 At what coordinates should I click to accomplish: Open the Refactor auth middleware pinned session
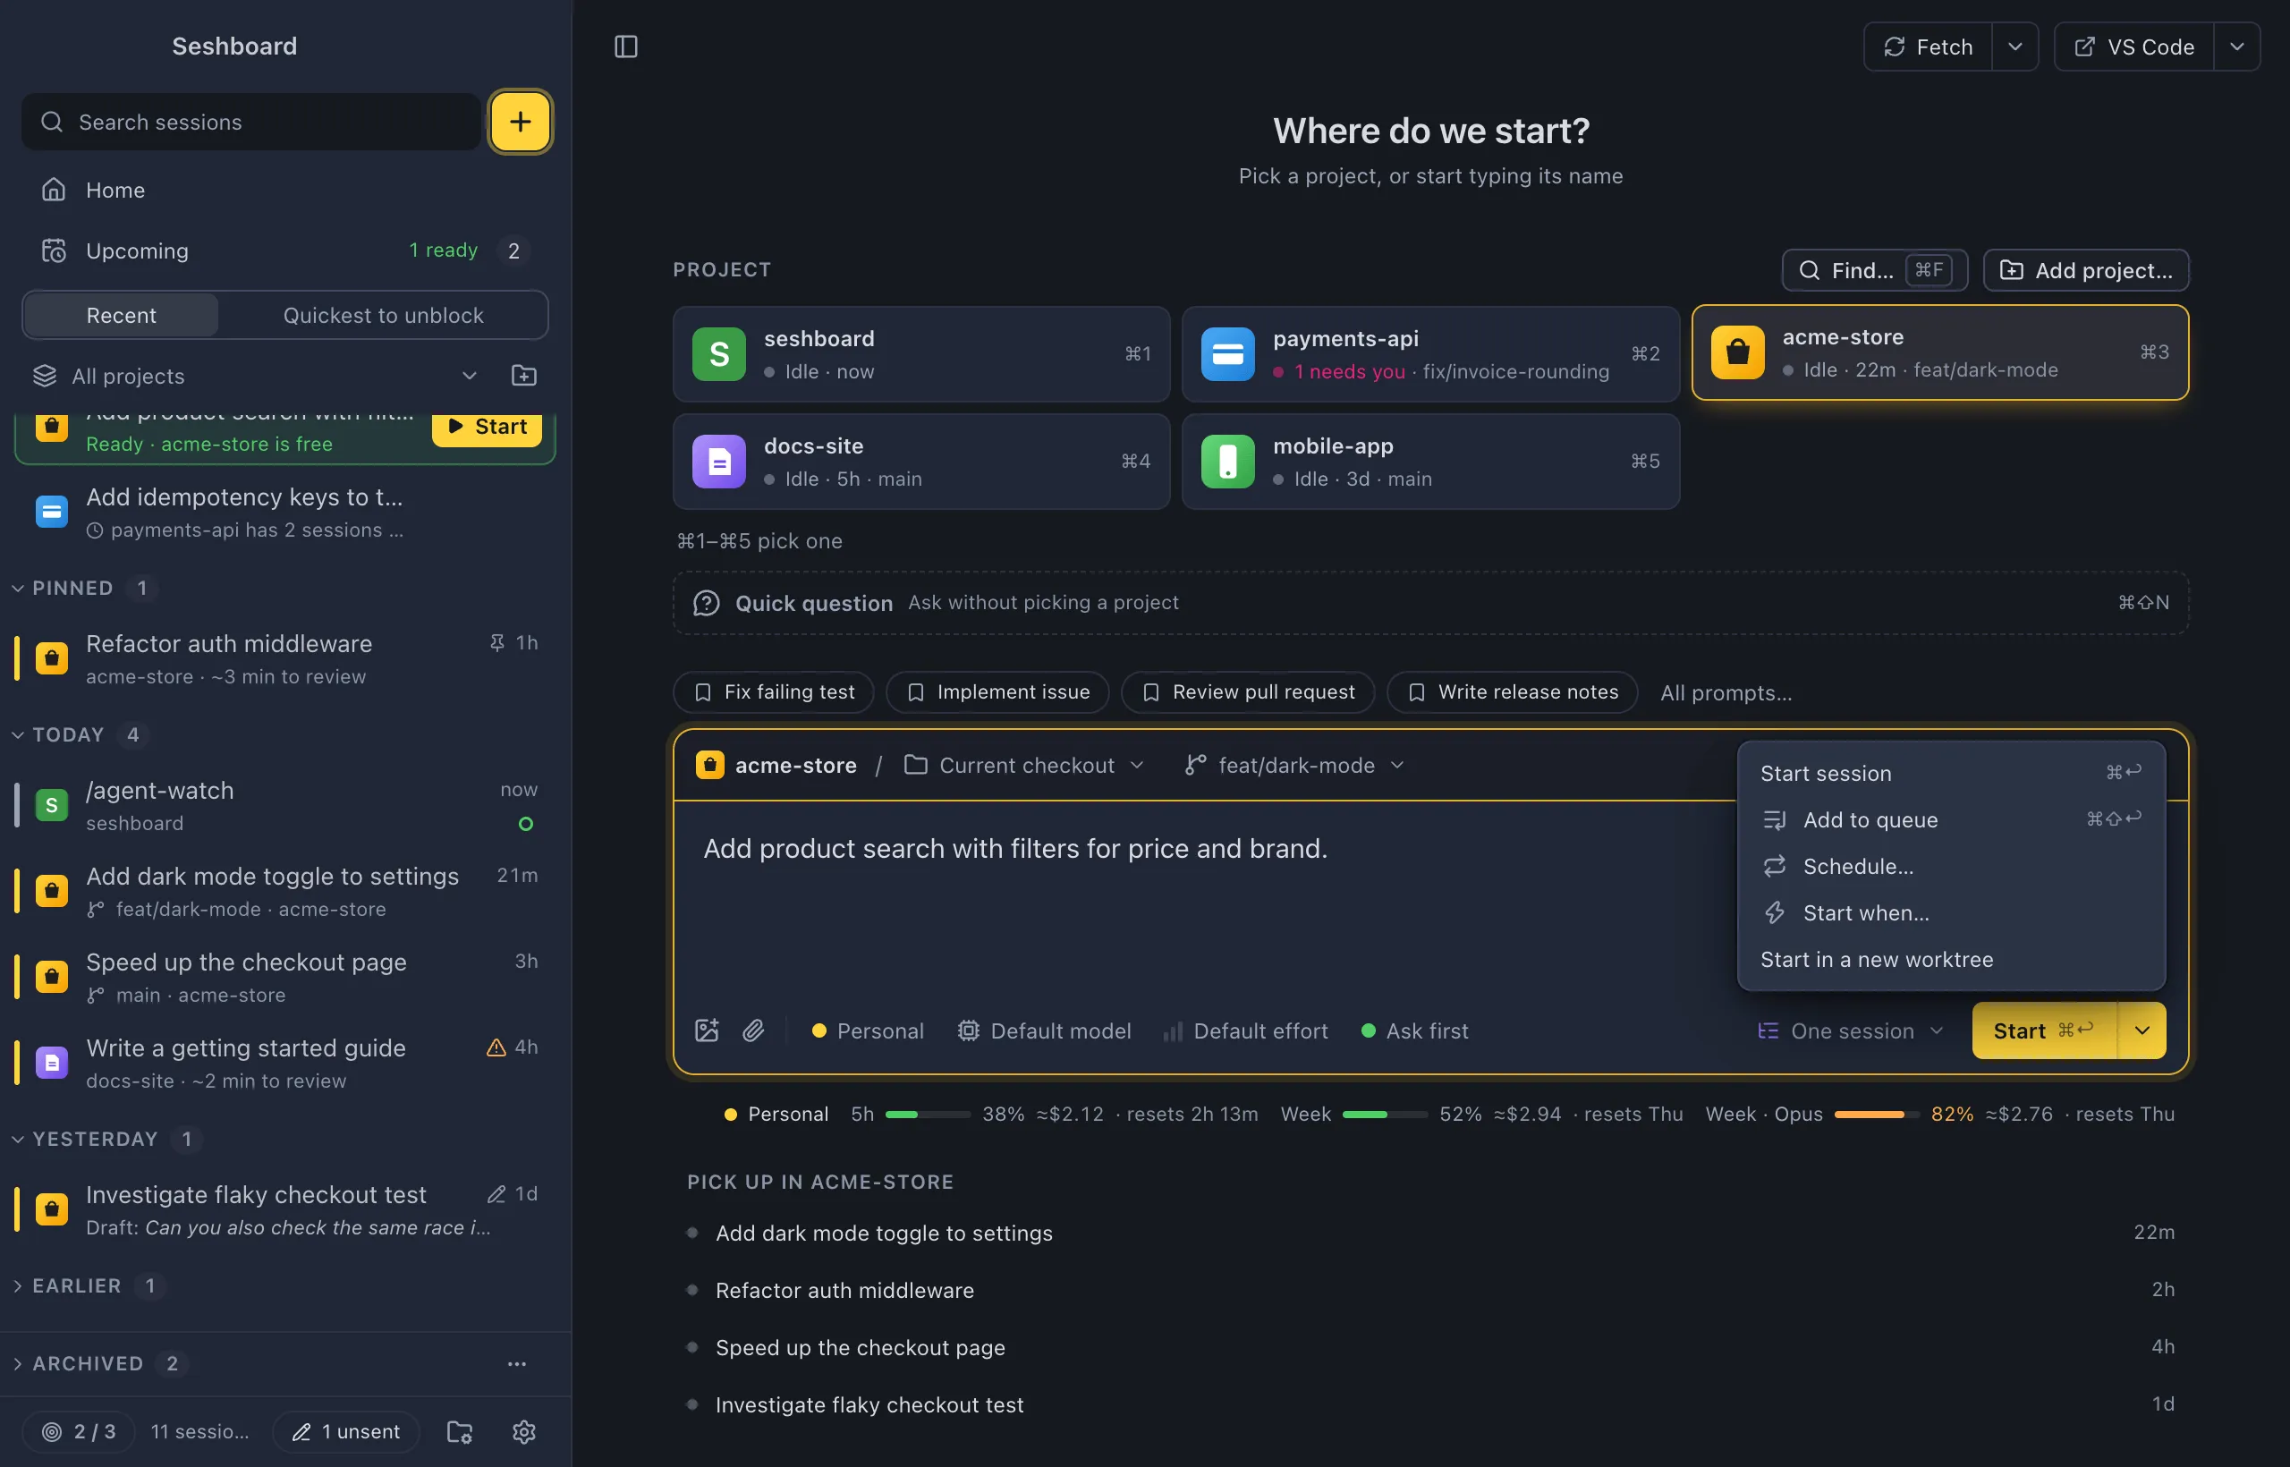pos(285,659)
